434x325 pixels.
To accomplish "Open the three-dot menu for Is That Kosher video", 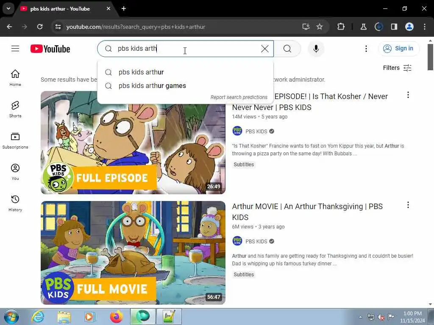I will click(x=408, y=95).
